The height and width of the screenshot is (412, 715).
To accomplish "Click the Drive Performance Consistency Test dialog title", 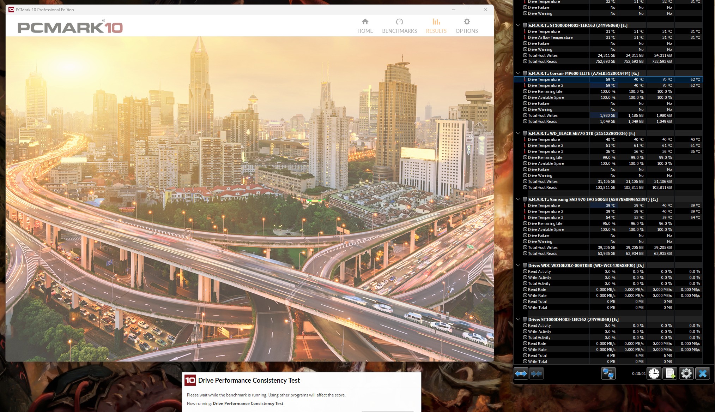I will coord(249,380).
